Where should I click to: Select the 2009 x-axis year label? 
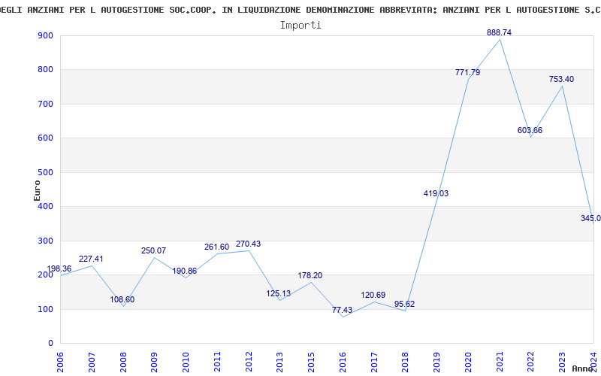point(155,362)
